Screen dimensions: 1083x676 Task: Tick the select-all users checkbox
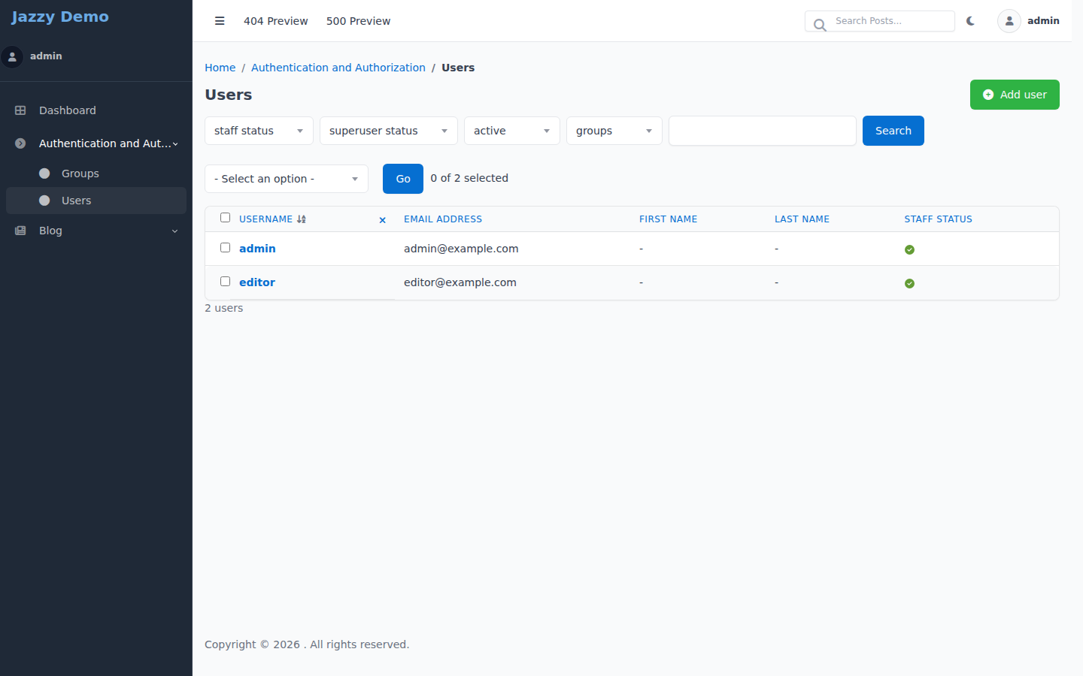225,218
